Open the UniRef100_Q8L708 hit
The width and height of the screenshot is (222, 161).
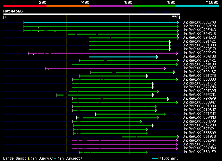[x=199, y=22]
